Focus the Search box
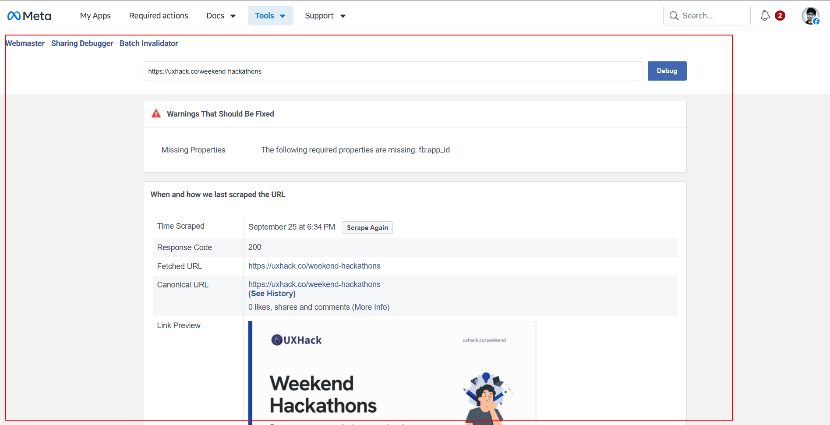Image resolution: width=830 pixels, height=425 pixels. pyautogui.click(x=707, y=16)
